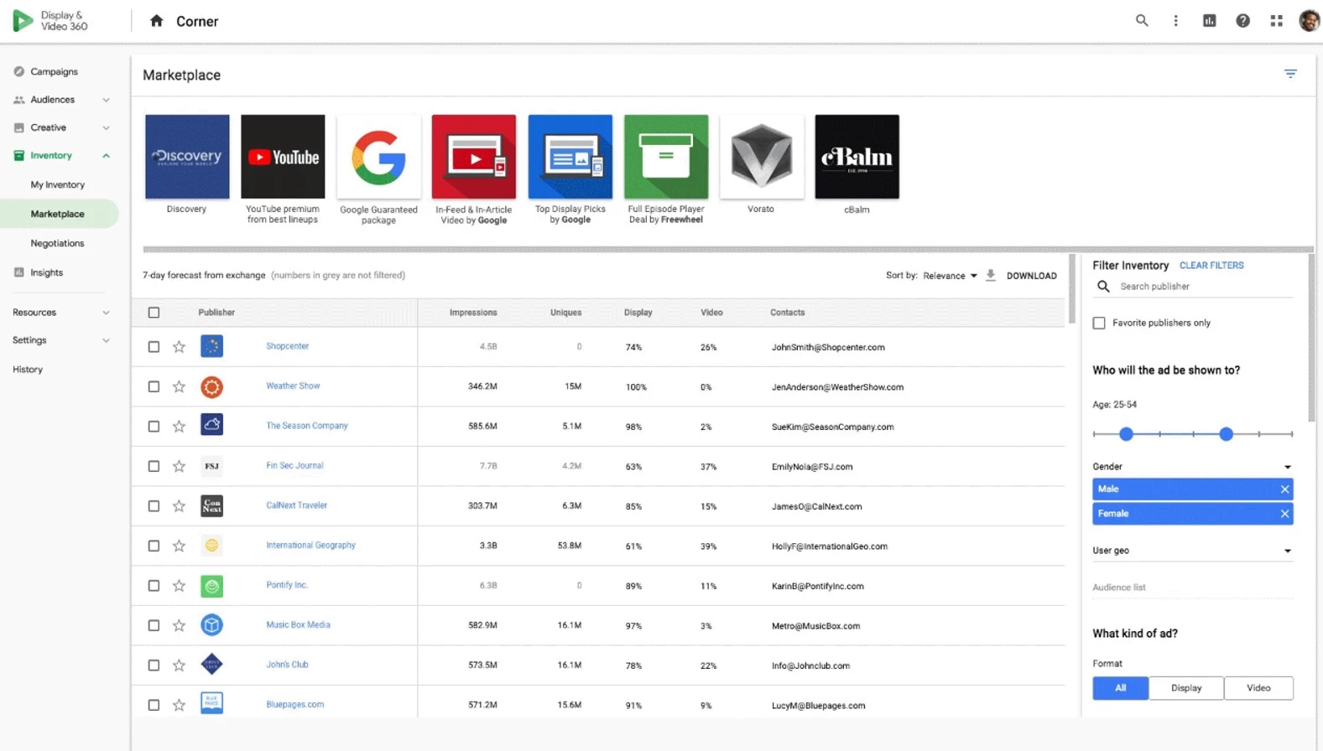The height and width of the screenshot is (751, 1323).
Task: Star The Season Company publisher
Action: point(179,426)
